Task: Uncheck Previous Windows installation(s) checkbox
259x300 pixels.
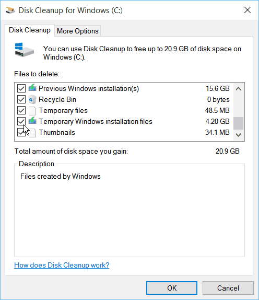Action: tap(21, 88)
